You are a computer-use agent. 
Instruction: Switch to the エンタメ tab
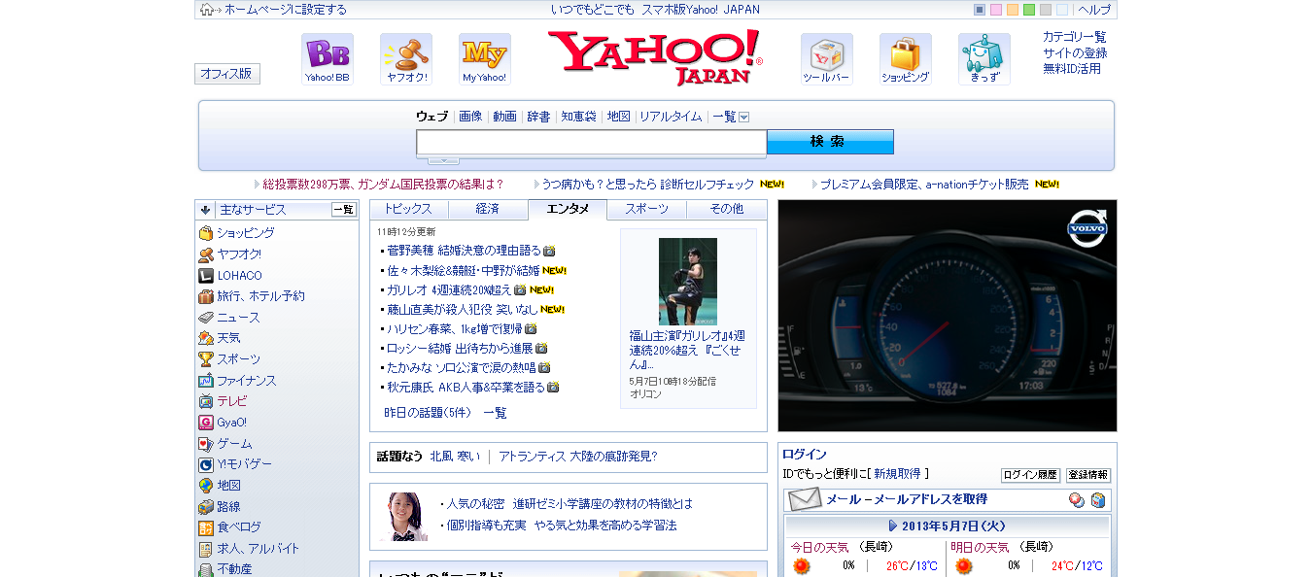[x=568, y=209]
